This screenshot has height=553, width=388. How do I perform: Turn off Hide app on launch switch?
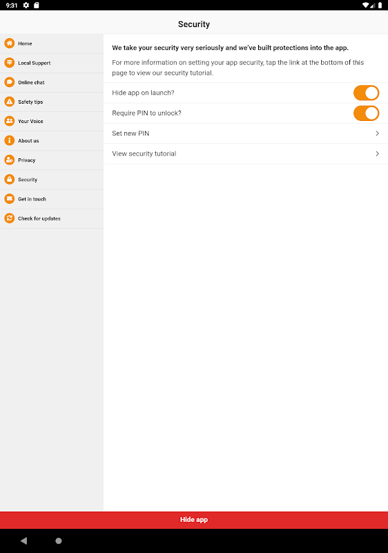(x=366, y=93)
